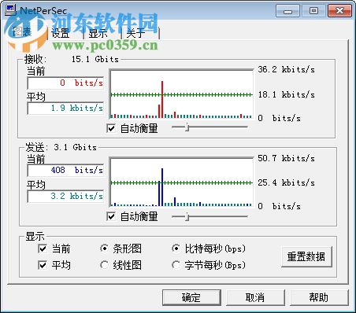Click the 取消 button
Screen dimensions: 356x313
[x=255, y=297]
